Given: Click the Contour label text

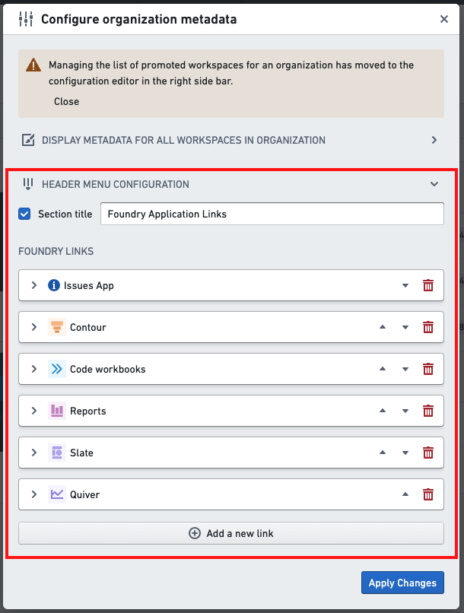Looking at the screenshot, I should [x=88, y=327].
